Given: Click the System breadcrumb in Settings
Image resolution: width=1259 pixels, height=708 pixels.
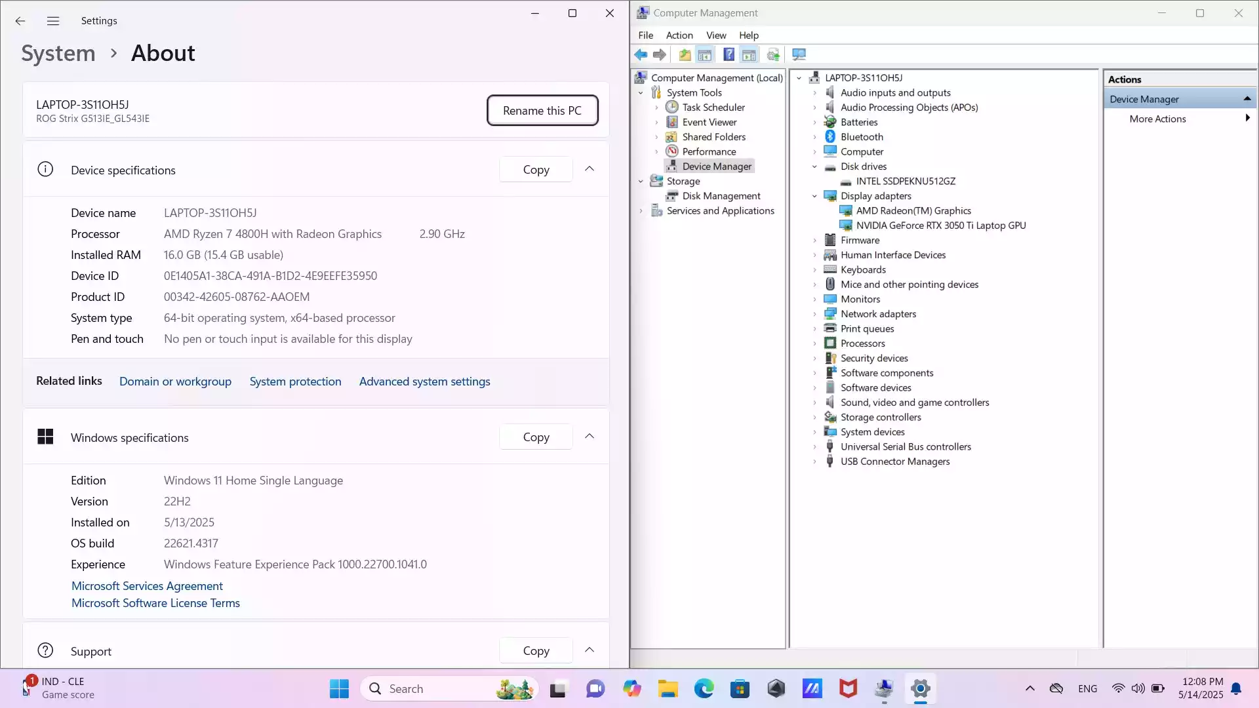Looking at the screenshot, I should [x=58, y=53].
